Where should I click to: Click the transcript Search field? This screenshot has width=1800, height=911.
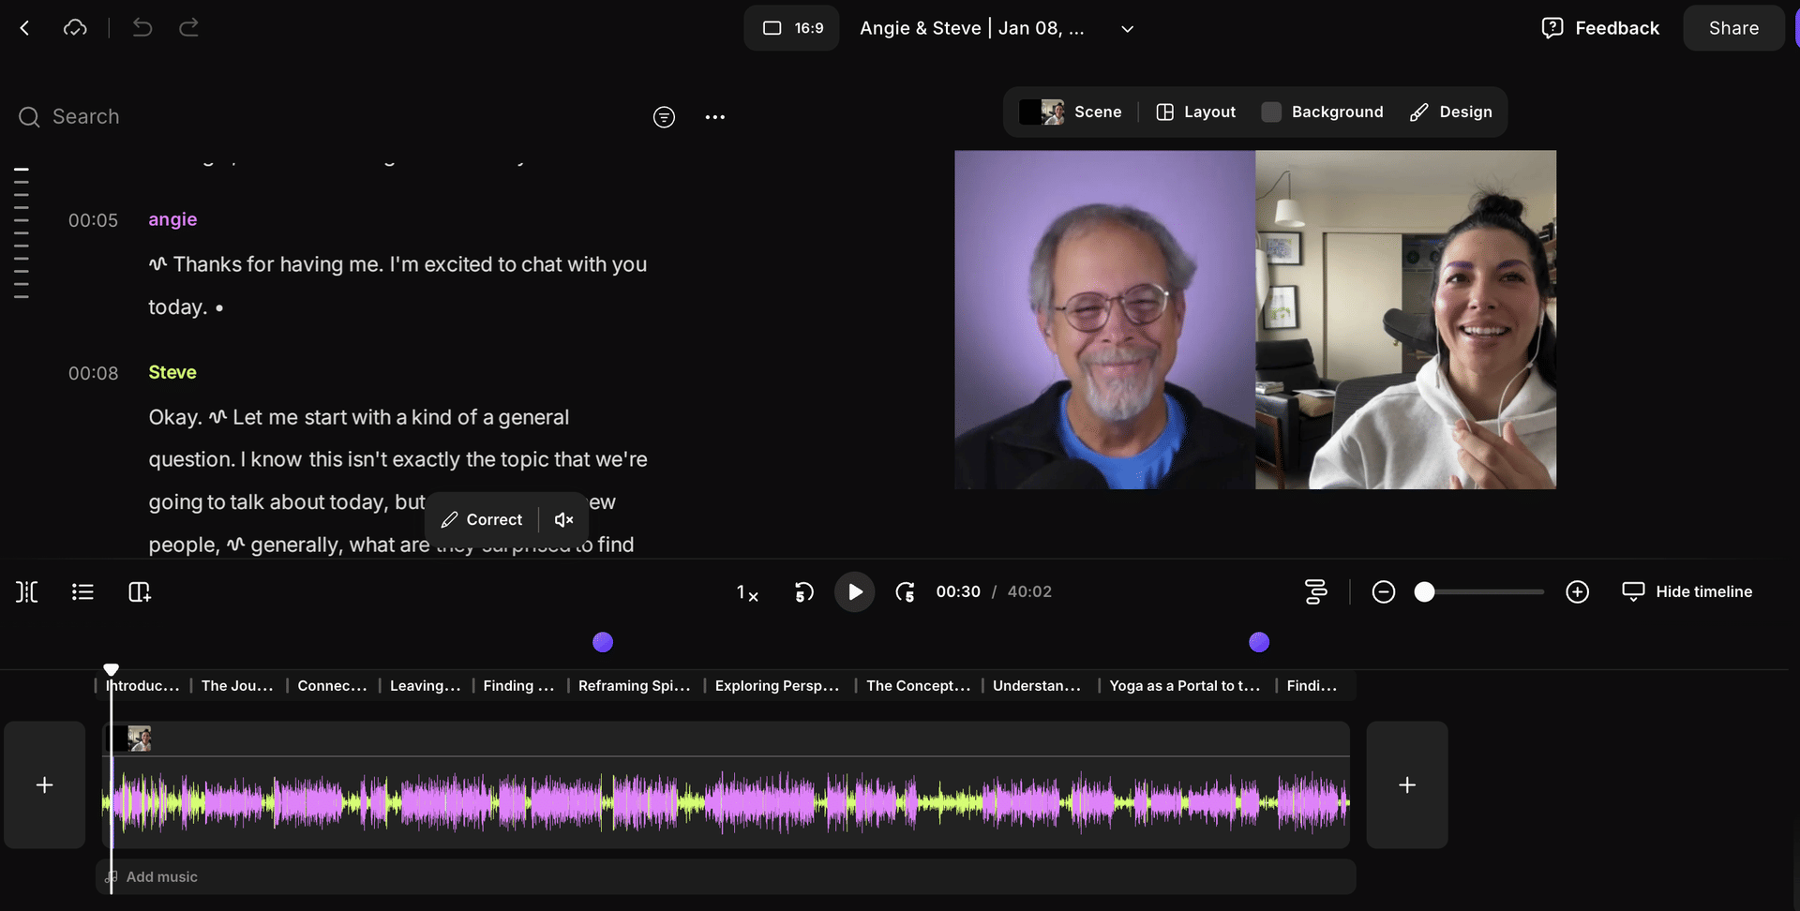click(x=86, y=117)
